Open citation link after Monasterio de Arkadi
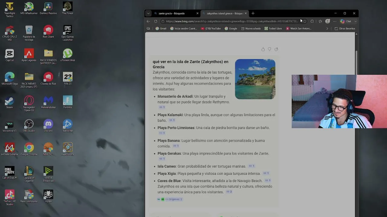This screenshot has width=387, height=217. 162,107
